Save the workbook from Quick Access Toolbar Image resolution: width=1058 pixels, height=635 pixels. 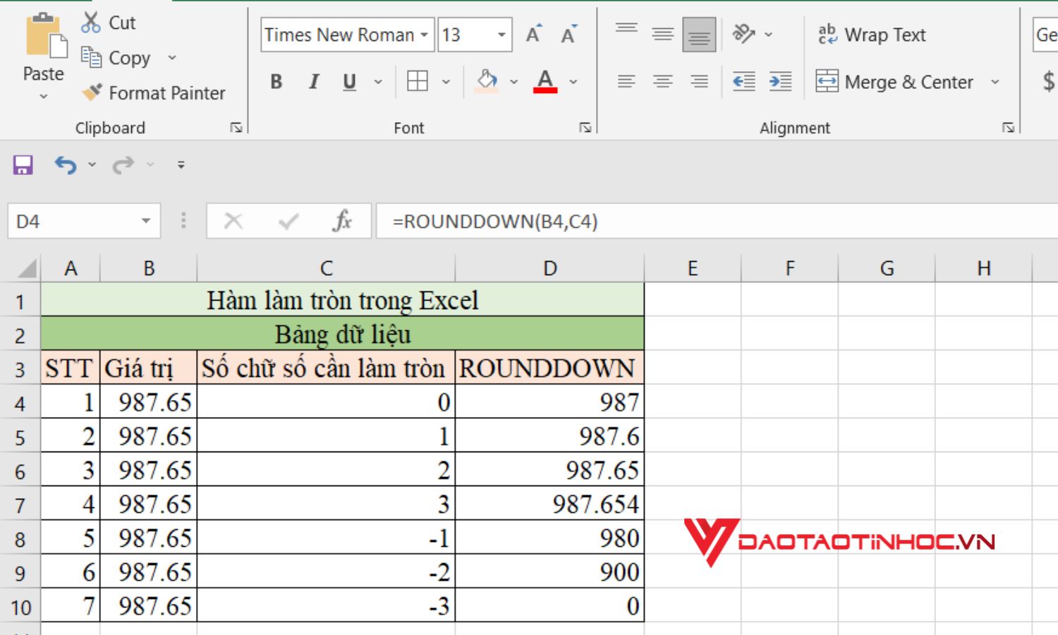[x=23, y=164]
